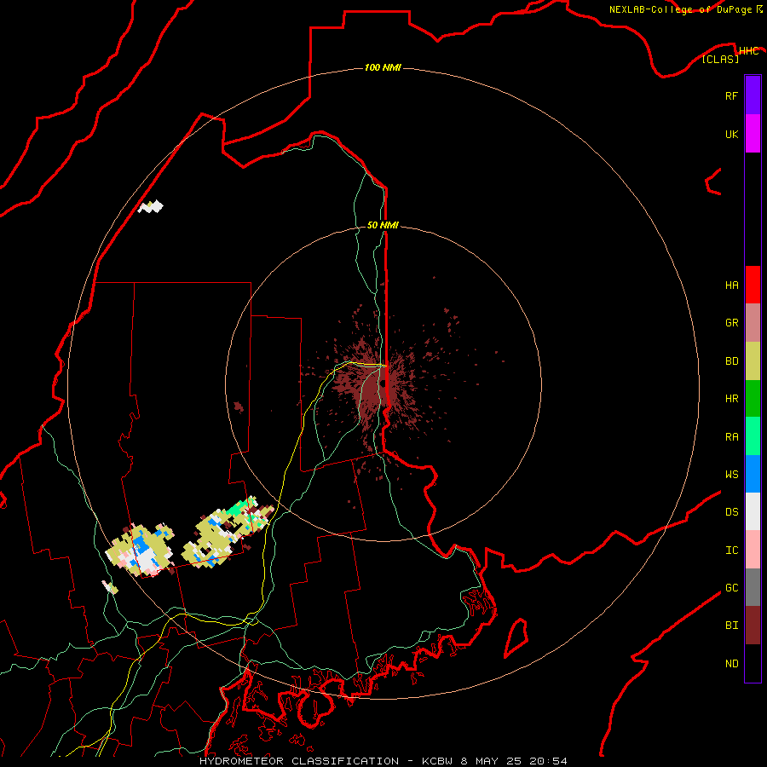Click the 'RF' legend label
The height and width of the screenshot is (767, 767).
(x=731, y=95)
